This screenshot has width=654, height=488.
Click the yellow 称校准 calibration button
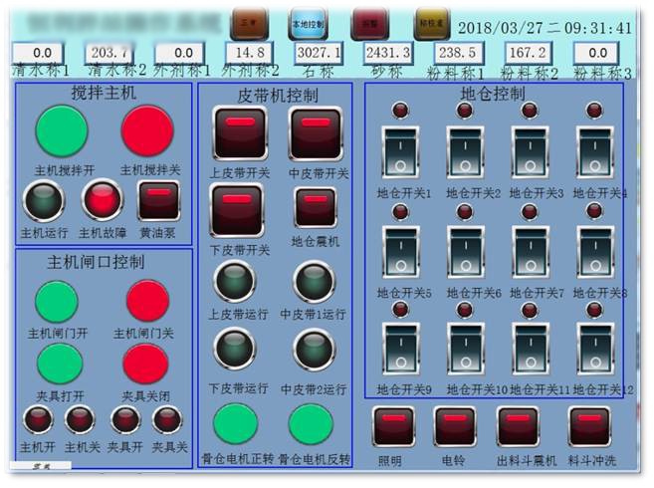(x=432, y=22)
